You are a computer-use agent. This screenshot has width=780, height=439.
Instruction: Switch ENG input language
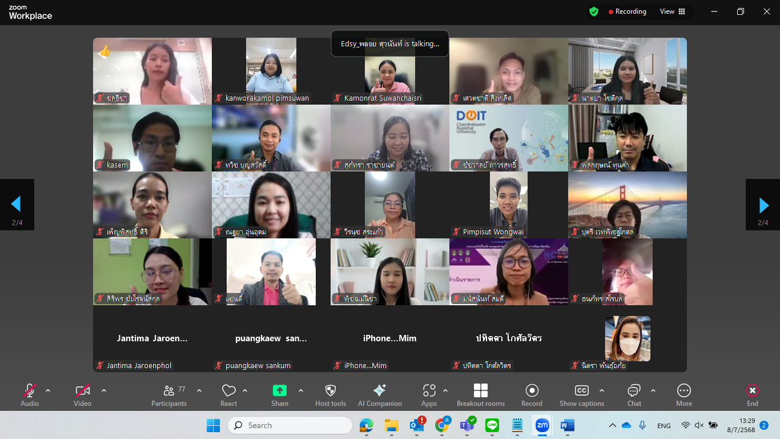[664, 425]
